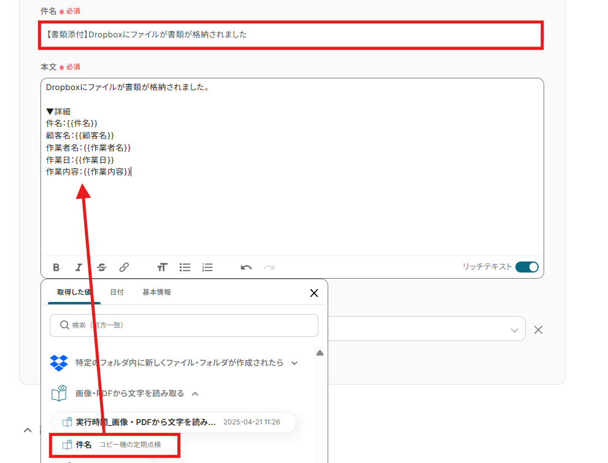
Task: Collapse the 画像・PDFから文字を読み取る section
Action: pyautogui.click(x=196, y=394)
